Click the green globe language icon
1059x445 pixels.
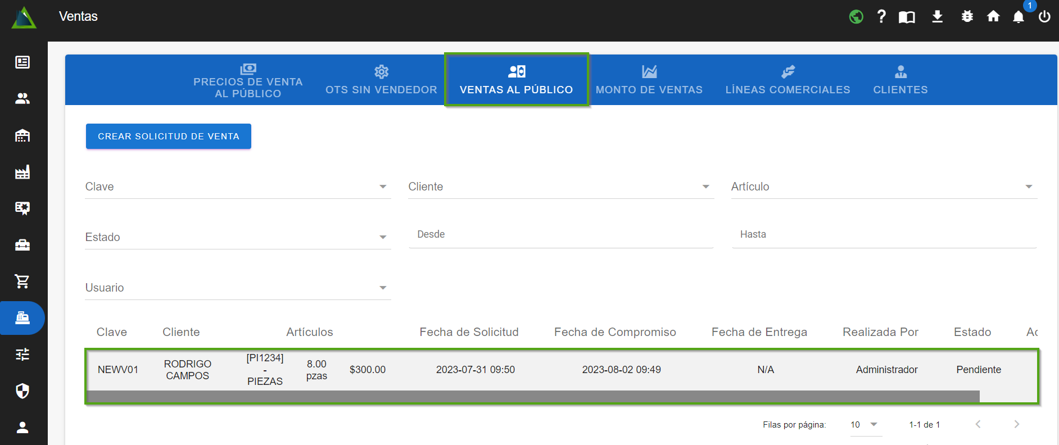pyautogui.click(x=856, y=17)
